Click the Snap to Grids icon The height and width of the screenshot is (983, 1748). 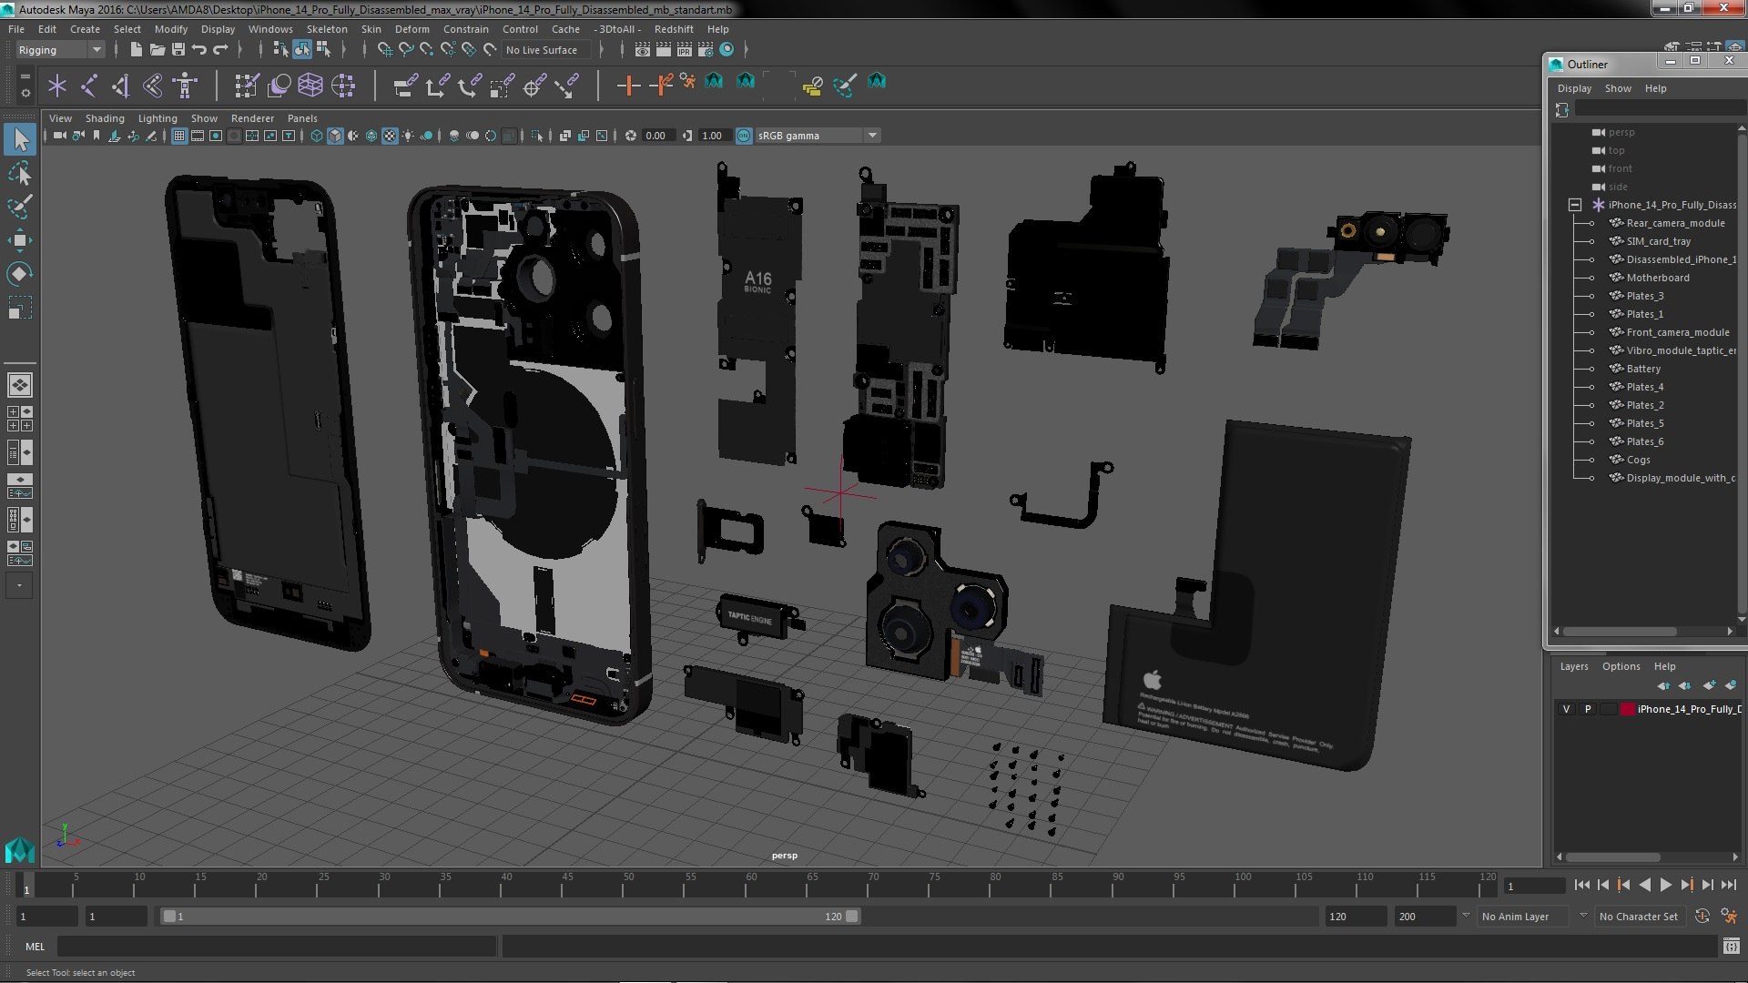pos(385,50)
